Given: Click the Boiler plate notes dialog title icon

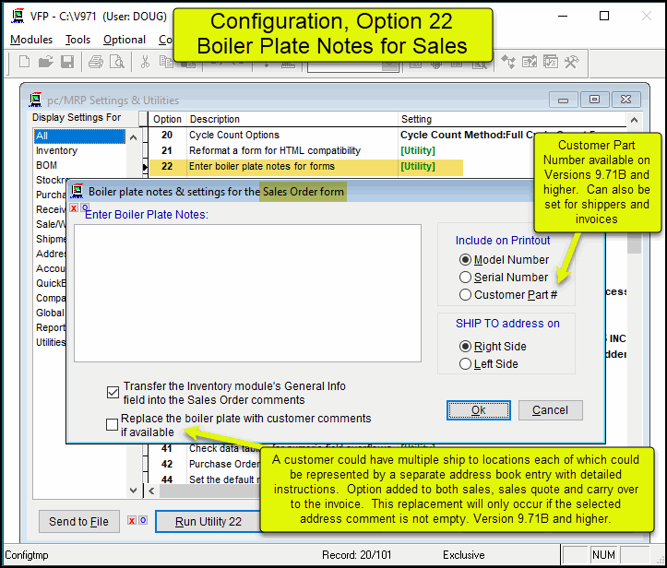Looking at the screenshot, I should tap(77, 191).
